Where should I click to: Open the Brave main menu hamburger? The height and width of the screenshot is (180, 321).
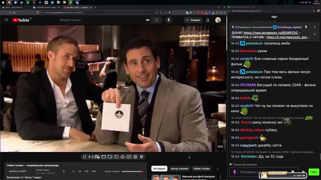point(225,12)
